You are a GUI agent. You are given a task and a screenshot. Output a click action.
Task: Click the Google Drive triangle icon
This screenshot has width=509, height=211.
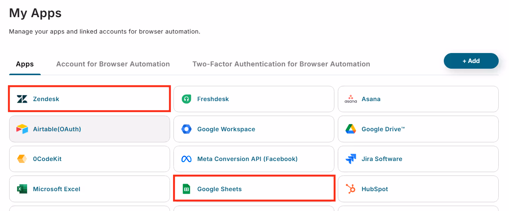coord(351,129)
